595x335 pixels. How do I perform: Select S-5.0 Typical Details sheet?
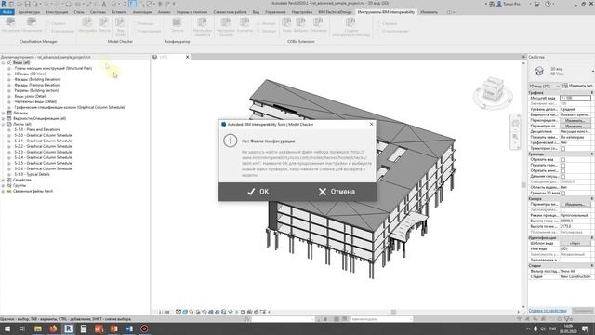pyautogui.click(x=33, y=174)
